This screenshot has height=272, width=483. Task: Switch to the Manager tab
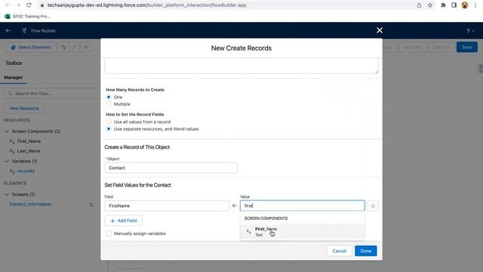click(x=14, y=77)
